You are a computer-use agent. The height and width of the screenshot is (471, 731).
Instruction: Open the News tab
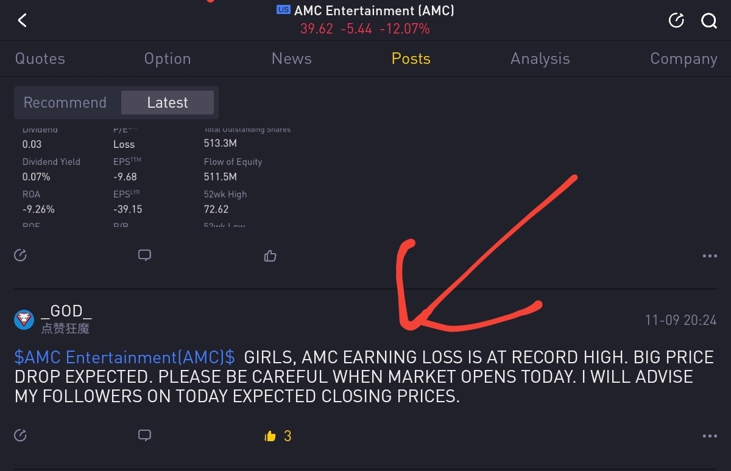[292, 58]
